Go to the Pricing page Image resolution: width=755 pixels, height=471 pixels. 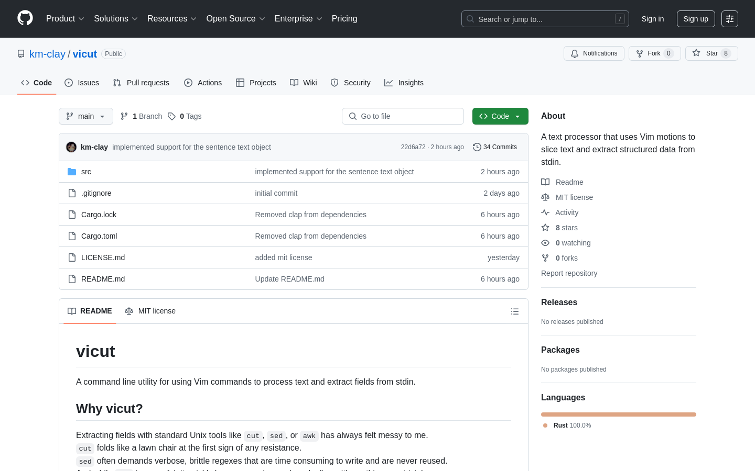pyautogui.click(x=344, y=19)
